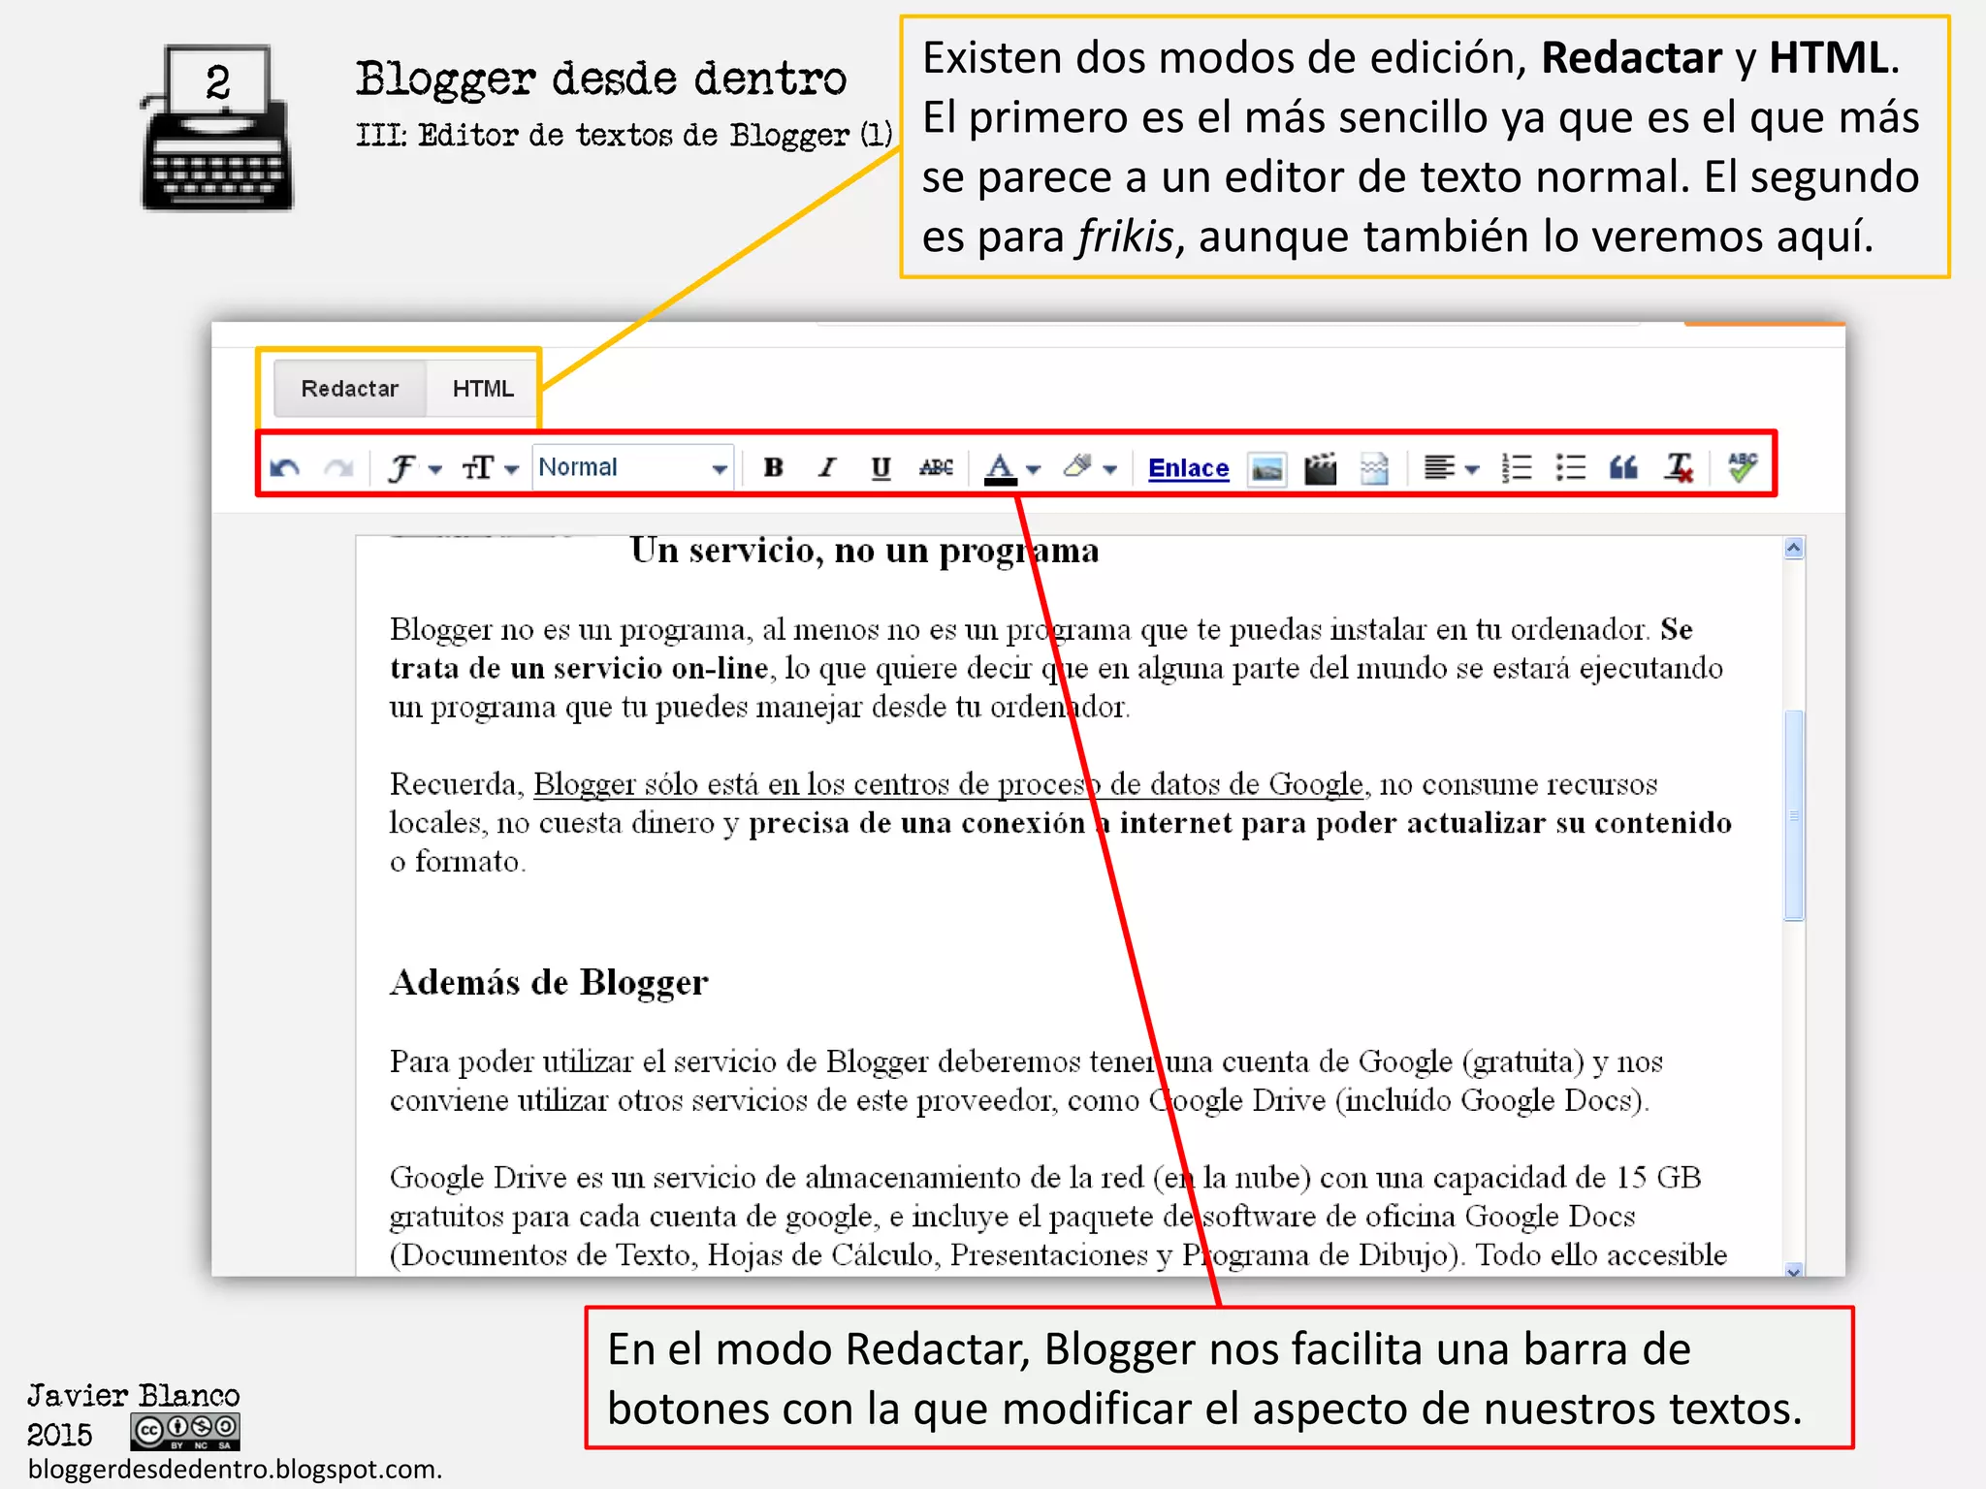
Task: Click the text alignment icon
Action: point(1438,468)
